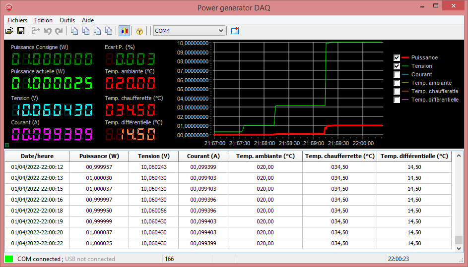
Task: Select the 01/04/2022-22:00:19 date cell
Action: [x=37, y=222]
